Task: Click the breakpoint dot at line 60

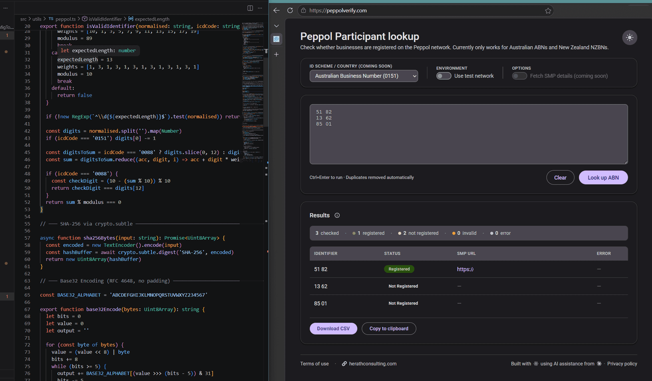Action: 6,263
